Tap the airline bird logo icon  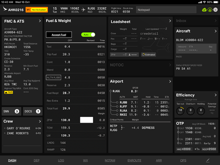(5, 9)
